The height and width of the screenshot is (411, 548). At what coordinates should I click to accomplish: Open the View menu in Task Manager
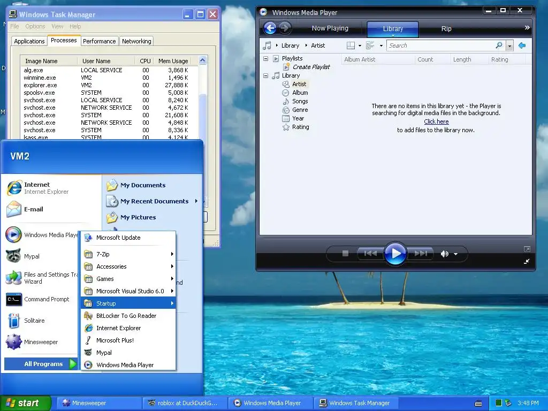(x=57, y=26)
